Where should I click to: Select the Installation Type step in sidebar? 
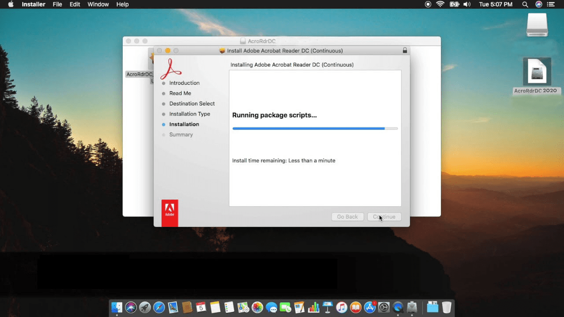click(189, 114)
